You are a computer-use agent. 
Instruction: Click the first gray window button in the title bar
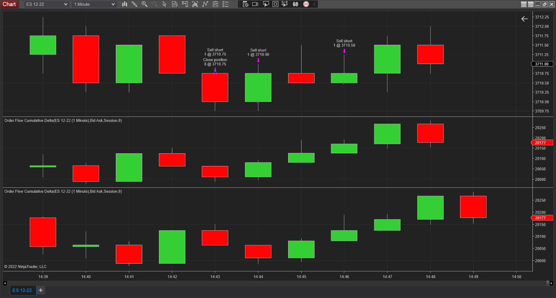pos(524,4)
